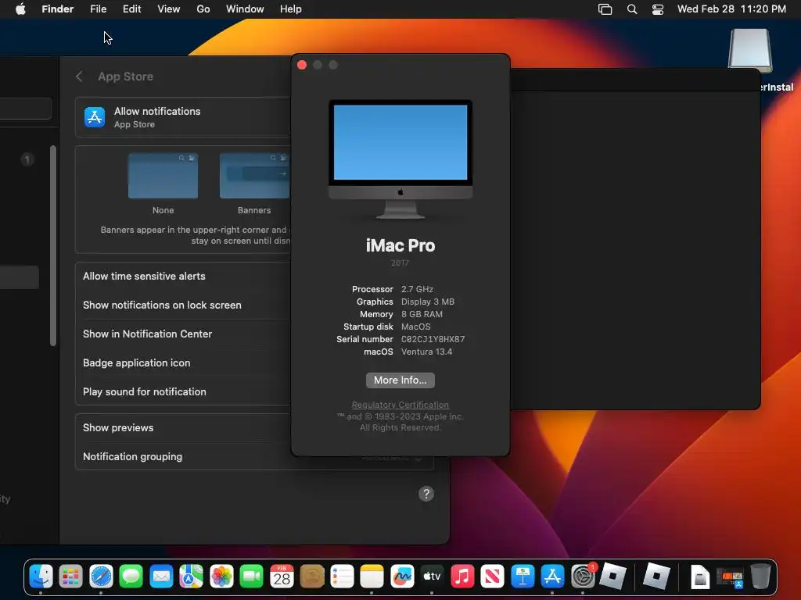Click the "8 GB RAM" memory value

pyautogui.click(x=422, y=314)
